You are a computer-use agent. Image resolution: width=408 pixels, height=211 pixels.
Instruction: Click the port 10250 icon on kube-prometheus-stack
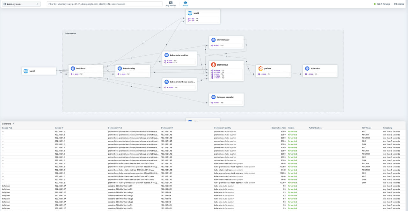click(166, 88)
